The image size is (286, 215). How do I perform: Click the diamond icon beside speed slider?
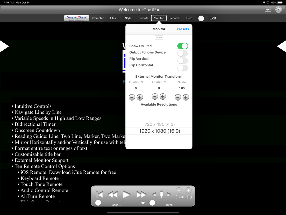[x=143, y=203]
